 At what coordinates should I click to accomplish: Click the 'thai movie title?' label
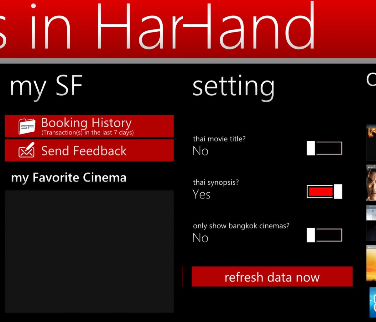click(219, 139)
